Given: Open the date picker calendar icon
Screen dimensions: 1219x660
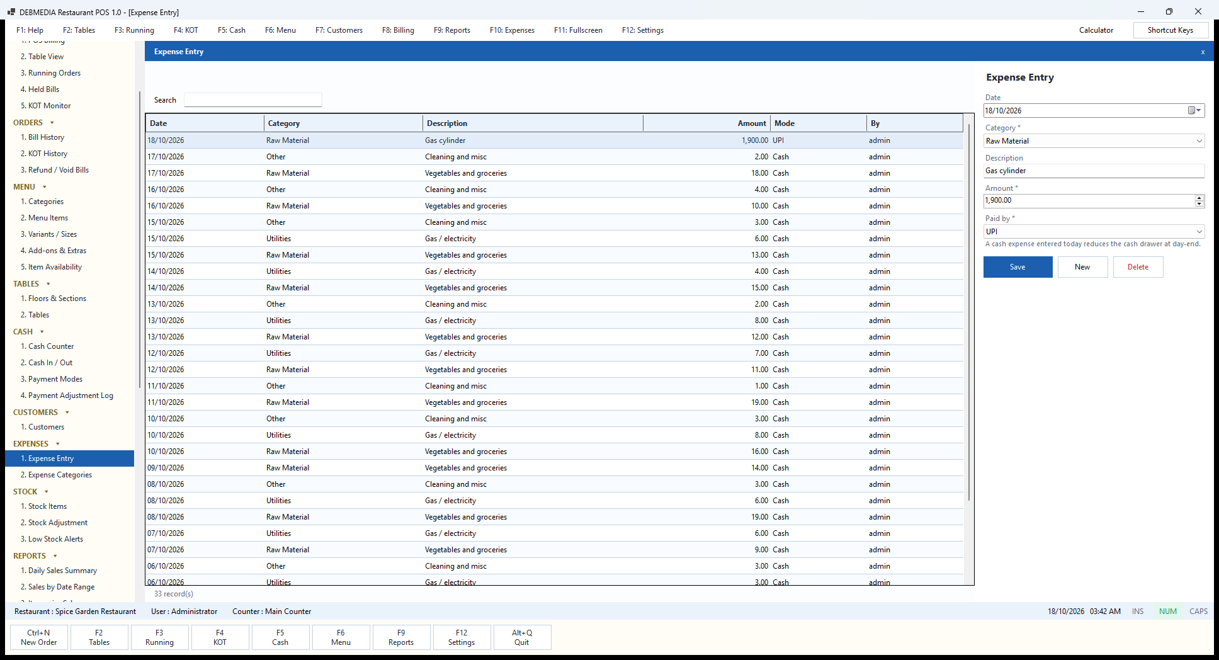Looking at the screenshot, I should (x=1194, y=111).
